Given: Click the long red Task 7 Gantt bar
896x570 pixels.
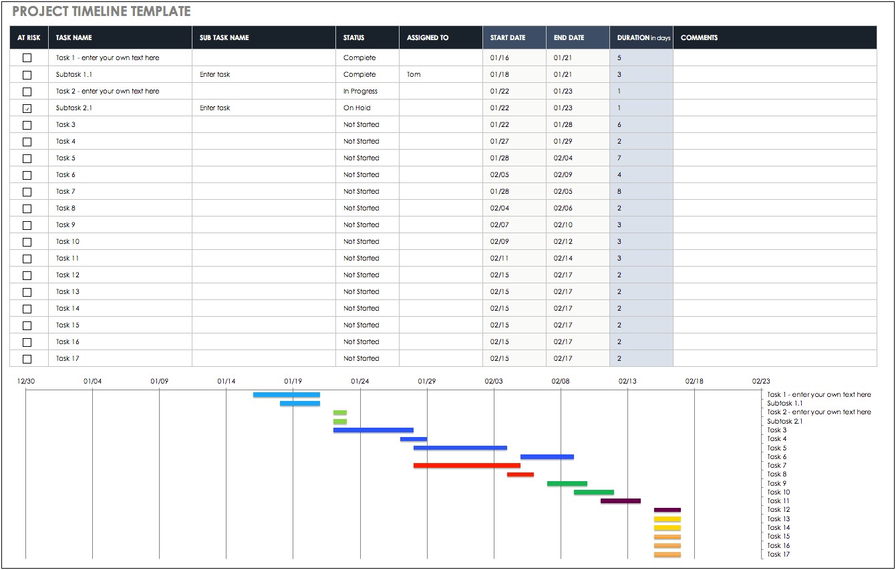Looking at the screenshot, I should click(x=467, y=465).
